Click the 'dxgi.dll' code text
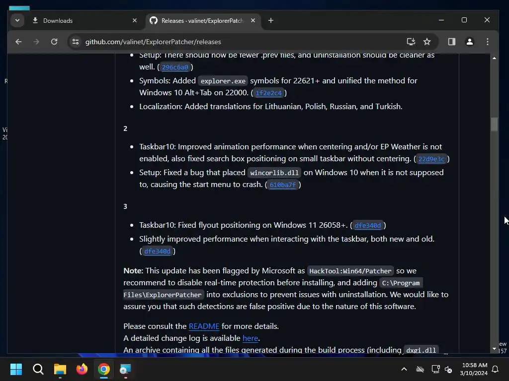The height and width of the screenshot is (381, 509). [421, 350]
